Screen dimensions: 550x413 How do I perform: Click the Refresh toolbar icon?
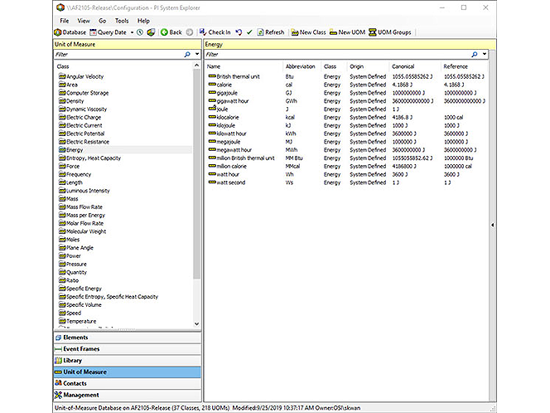click(x=260, y=32)
